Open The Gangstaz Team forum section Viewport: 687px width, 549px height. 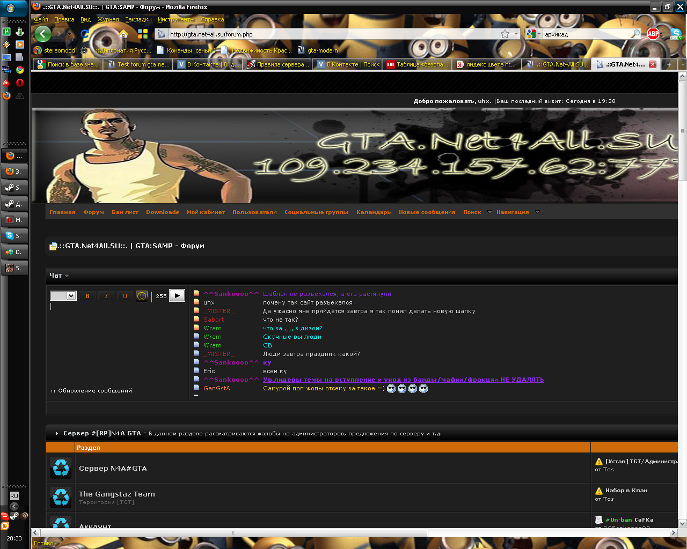tap(117, 494)
